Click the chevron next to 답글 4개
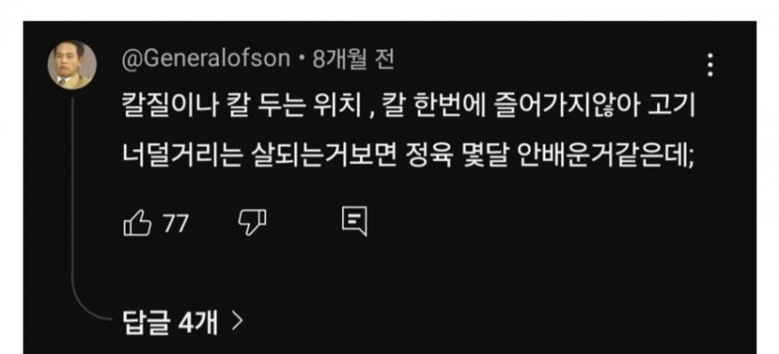779x354 pixels. (x=237, y=322)
